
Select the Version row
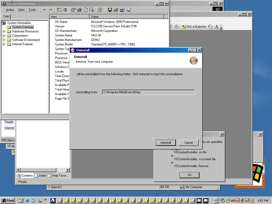click(x=109, y=26)
